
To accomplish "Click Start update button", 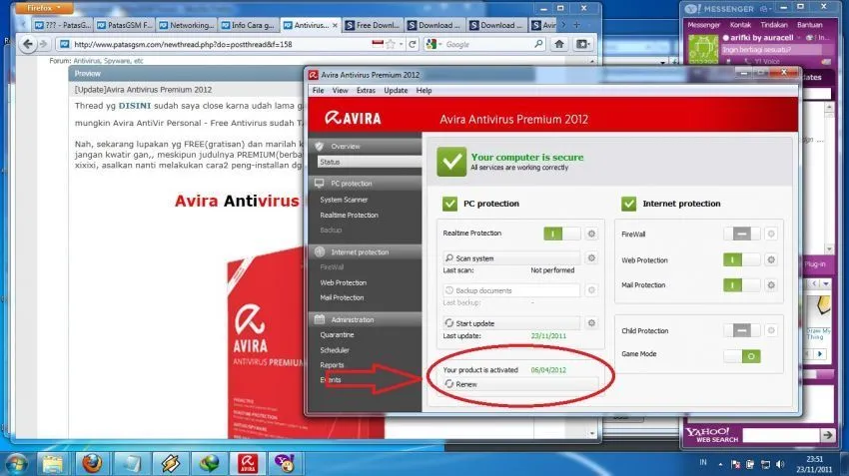I will click(x=511, y=323).
